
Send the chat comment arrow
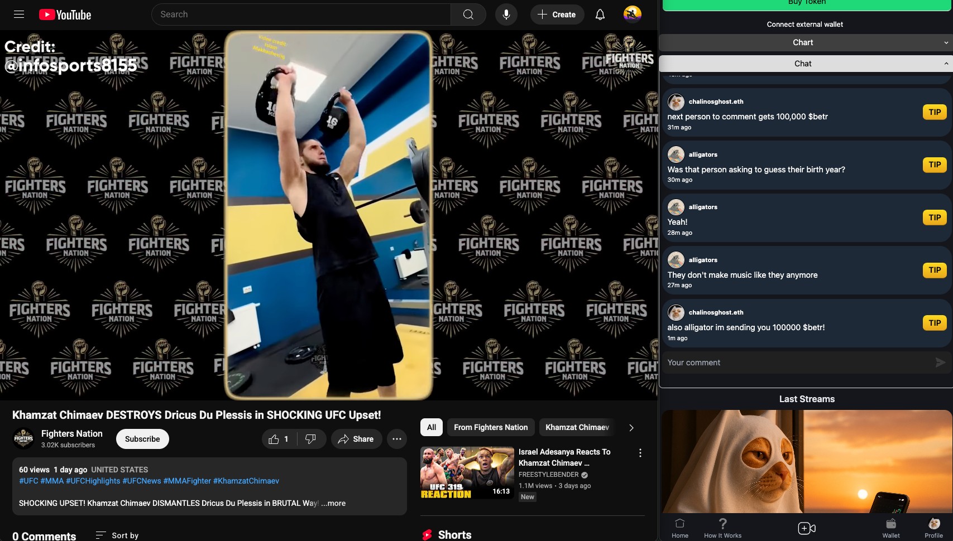(x=940, y=363)
